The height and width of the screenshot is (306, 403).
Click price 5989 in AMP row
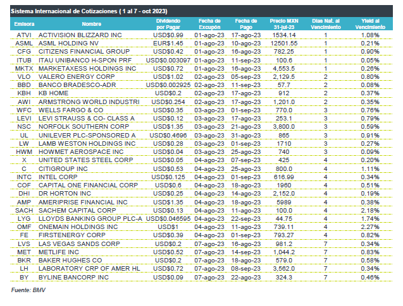point(283,203)
